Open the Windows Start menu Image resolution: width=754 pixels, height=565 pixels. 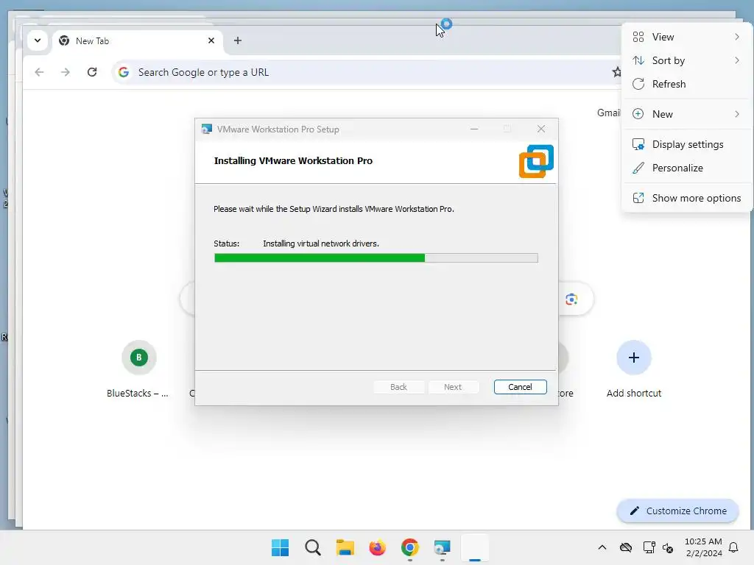(281, 547)
